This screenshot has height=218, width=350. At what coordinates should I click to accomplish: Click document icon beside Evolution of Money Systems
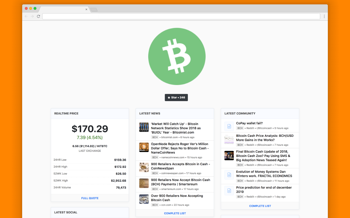coord(229,175)
